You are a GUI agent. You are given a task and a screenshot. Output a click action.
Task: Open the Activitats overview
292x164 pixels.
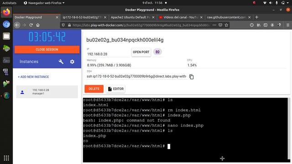click(x=9, y=3)
